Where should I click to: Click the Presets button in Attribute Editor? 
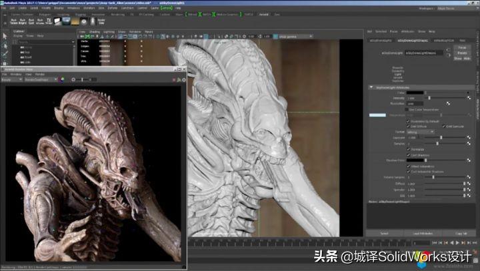tap(462, 53)
